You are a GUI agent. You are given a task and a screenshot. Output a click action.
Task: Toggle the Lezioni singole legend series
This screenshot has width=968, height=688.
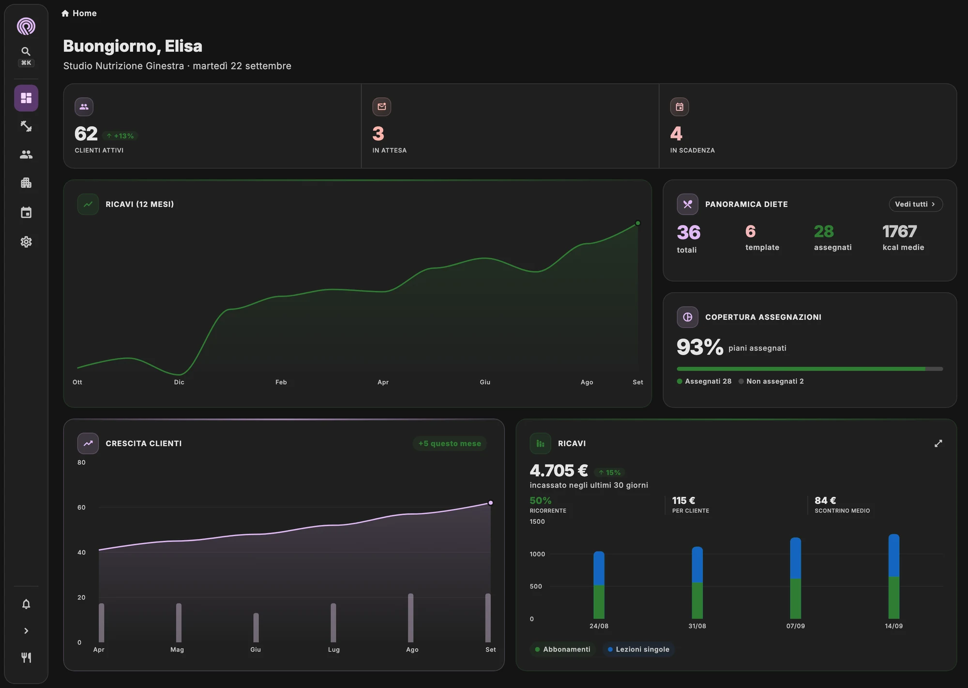click(638, 649)
